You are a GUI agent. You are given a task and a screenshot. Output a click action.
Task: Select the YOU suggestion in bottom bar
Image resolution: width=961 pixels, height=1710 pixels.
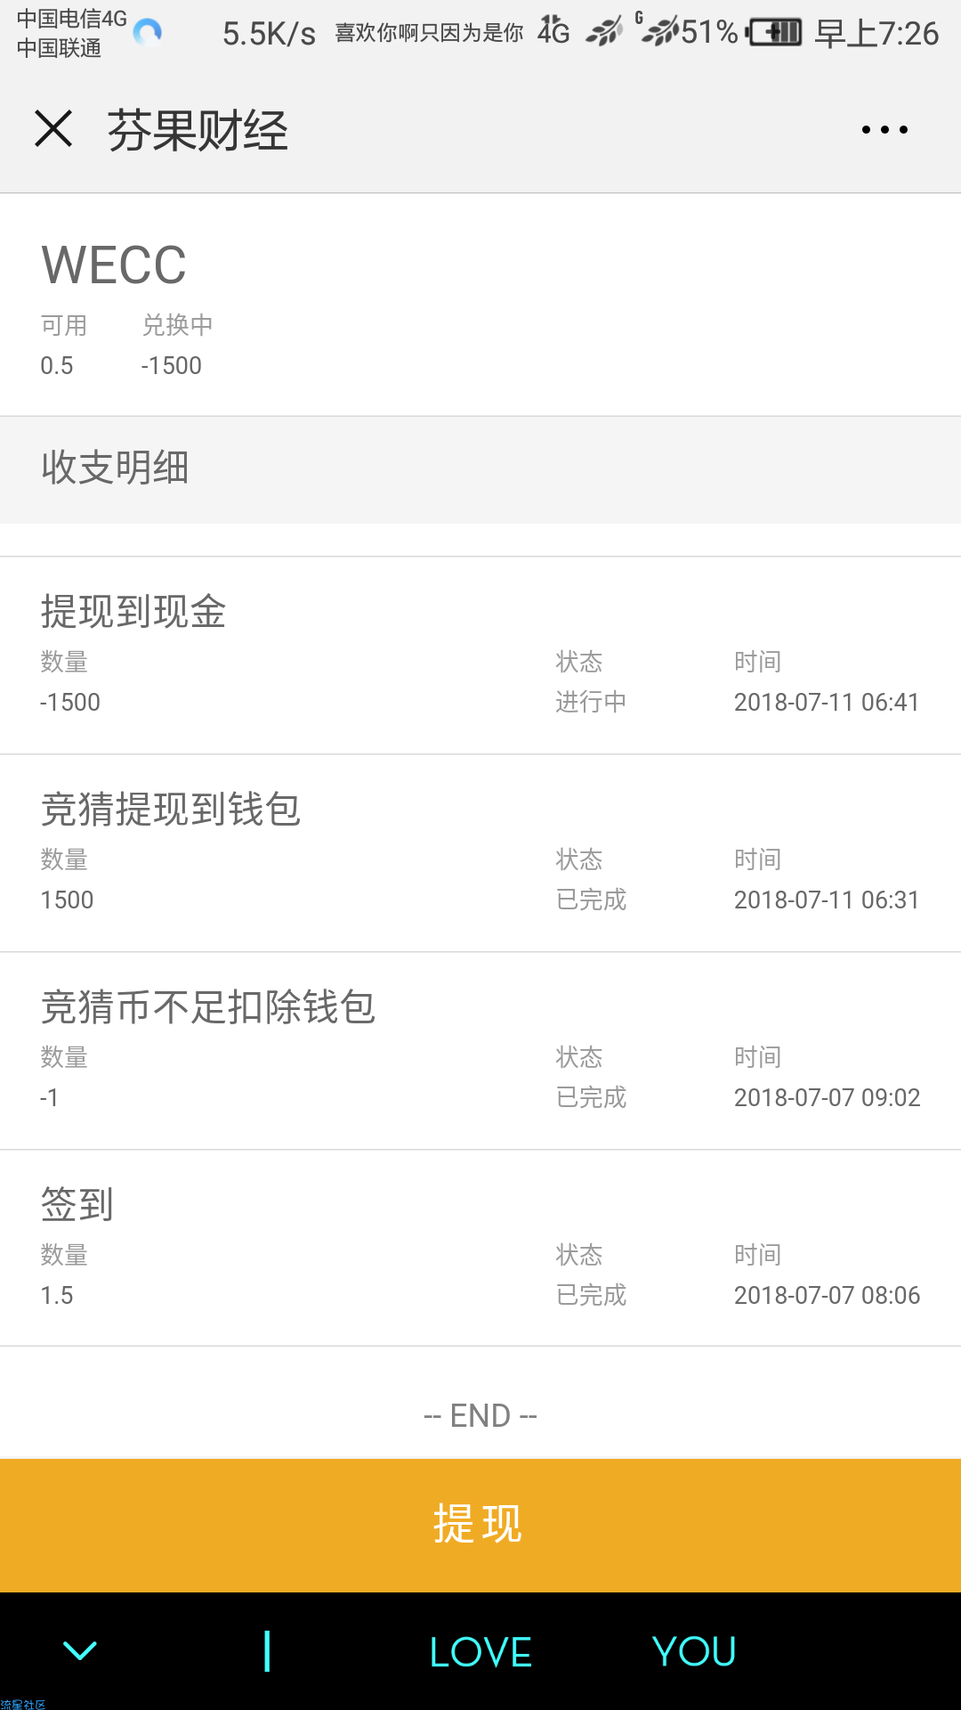694,1652
